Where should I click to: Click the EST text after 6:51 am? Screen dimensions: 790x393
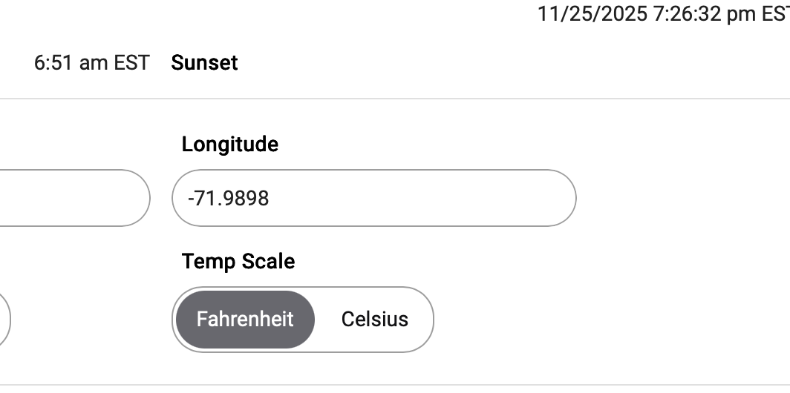tap(131, 63)
